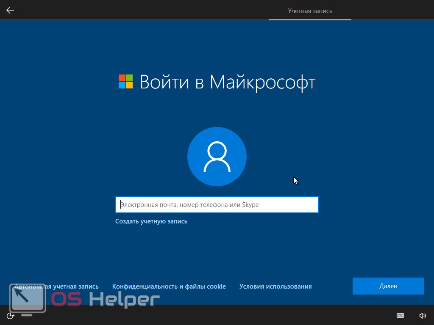Select the Учетная запись tab
Image resolution: width=434 pixels, height=325 pixels.
(310, 11)
